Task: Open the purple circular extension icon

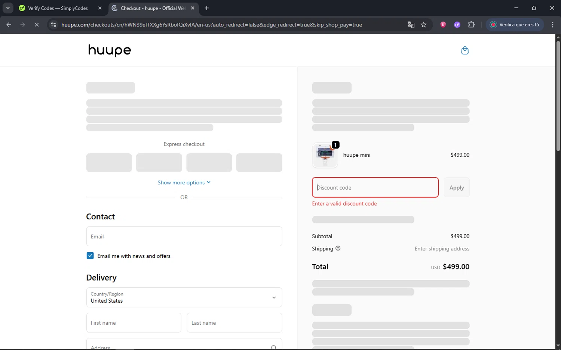Action: (457, 25)
